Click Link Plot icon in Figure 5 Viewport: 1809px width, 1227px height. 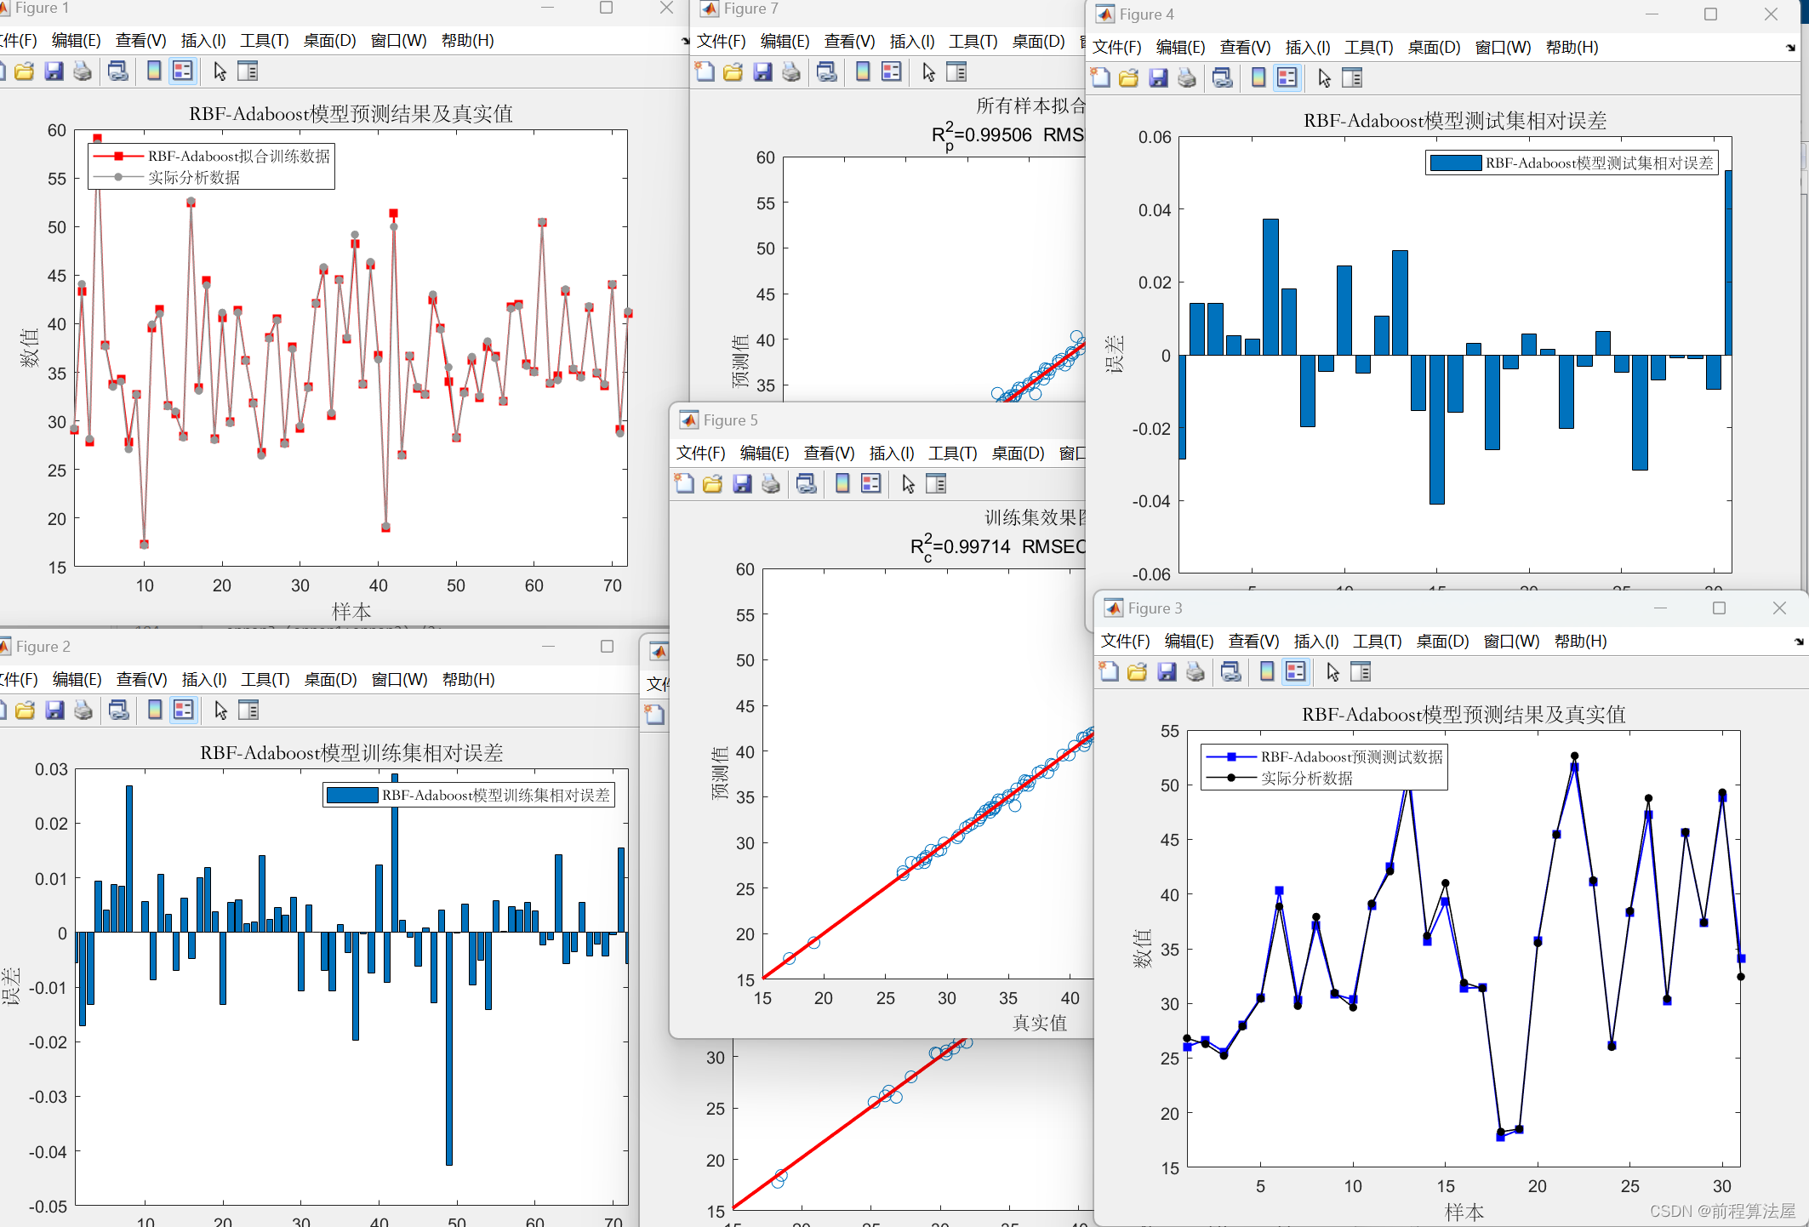(807, 484)
